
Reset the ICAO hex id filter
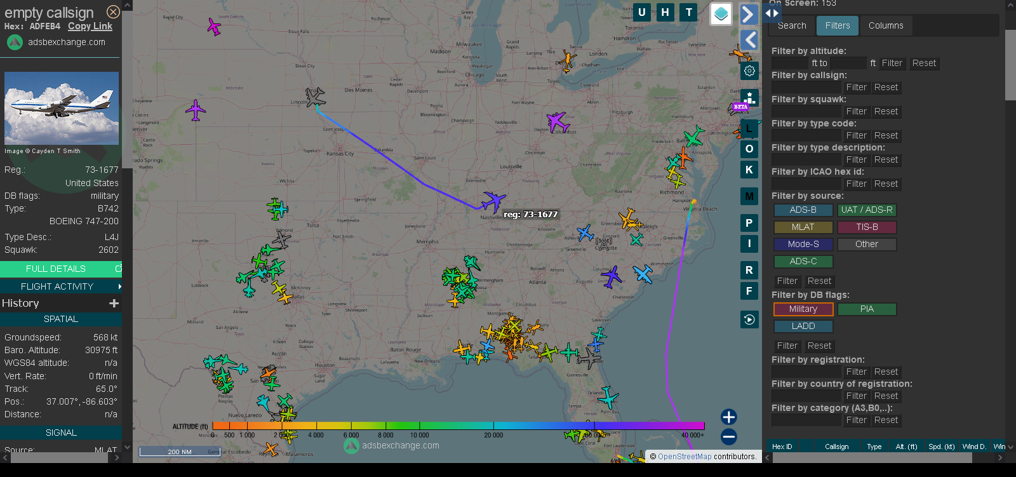(x=886, y=184)
